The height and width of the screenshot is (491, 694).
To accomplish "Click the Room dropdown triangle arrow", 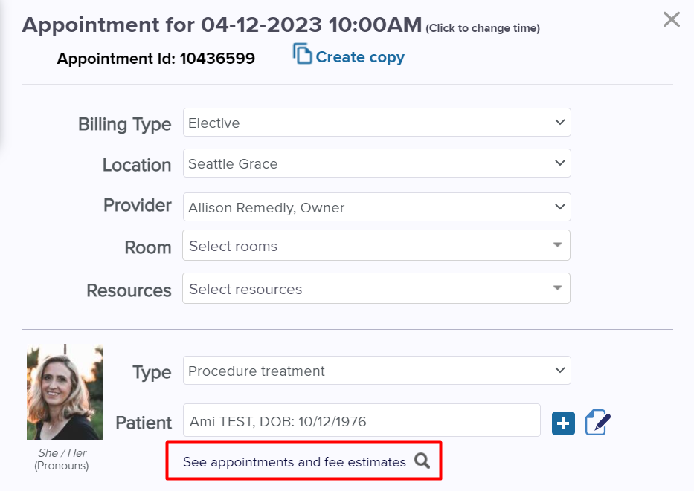I will pyautogui.click(x=557, y=245).
